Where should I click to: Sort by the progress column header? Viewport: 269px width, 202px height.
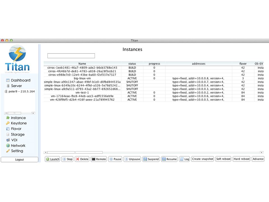point(154,64)
